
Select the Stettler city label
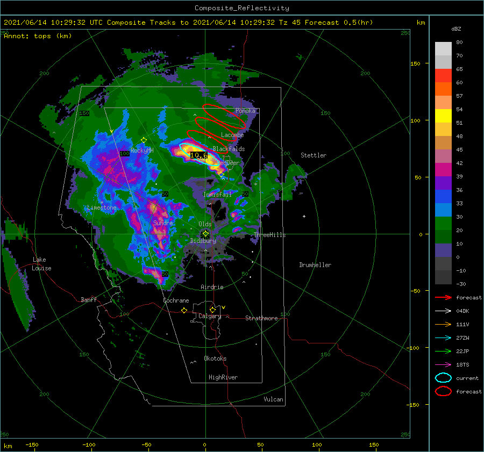click(x=314, y=155)
